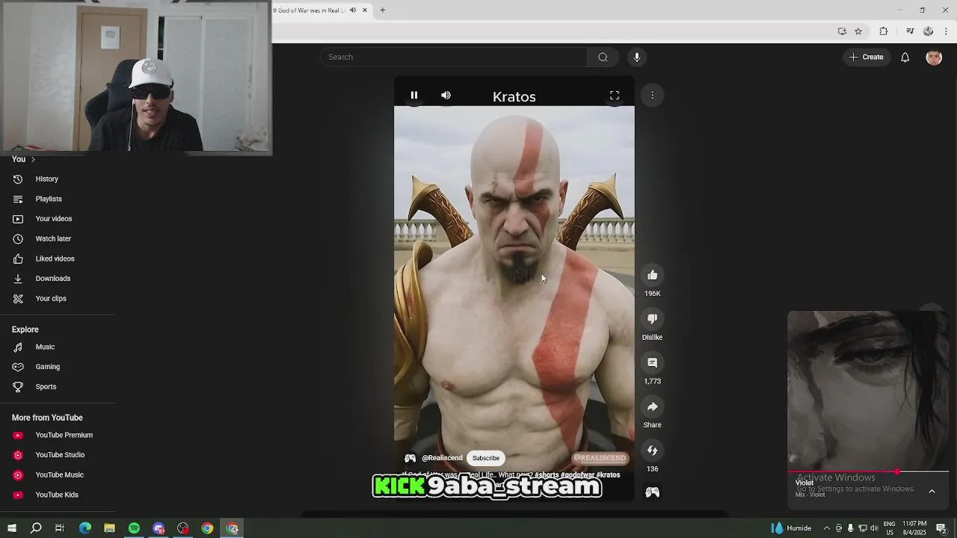Open OBS Studio from the taskbar
The image size is (957, 538).
click(183, 528)
